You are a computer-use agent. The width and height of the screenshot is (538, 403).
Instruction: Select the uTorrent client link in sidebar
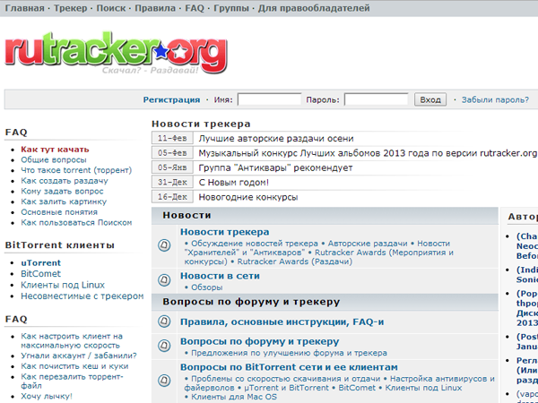[x=40, y=263]
